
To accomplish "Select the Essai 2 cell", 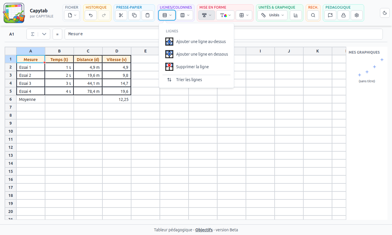I will (x=31, y=75).
